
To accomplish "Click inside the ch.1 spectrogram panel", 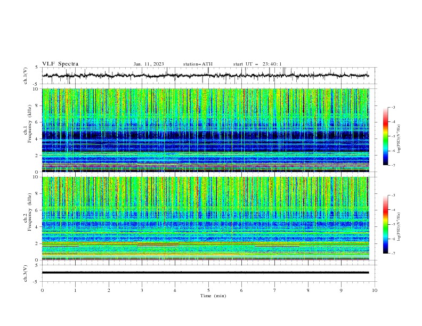I will point(206,130).
